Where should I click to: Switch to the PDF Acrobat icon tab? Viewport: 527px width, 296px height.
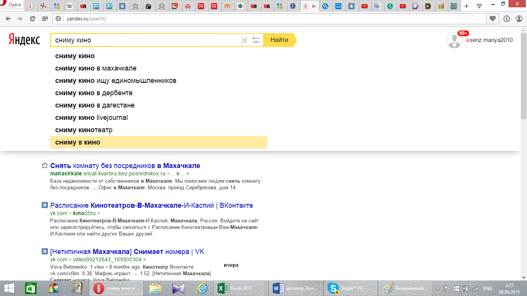point(44,6)
